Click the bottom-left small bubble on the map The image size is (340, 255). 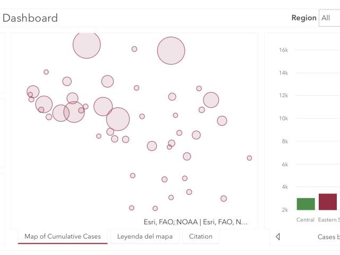(132, 208)
